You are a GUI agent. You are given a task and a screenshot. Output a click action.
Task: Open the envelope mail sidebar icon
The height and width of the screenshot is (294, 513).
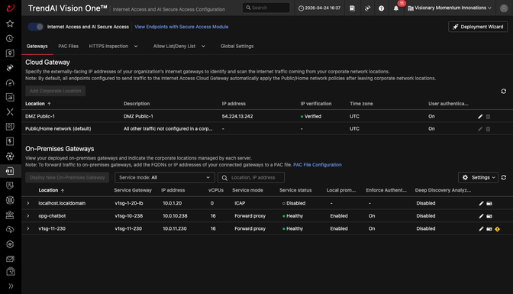pos(10,259)
